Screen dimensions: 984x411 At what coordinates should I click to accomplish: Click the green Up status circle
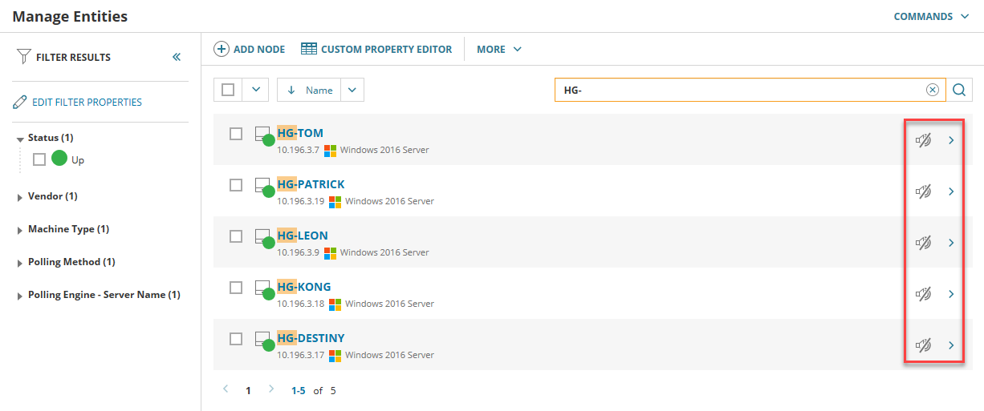coord(59,159)
